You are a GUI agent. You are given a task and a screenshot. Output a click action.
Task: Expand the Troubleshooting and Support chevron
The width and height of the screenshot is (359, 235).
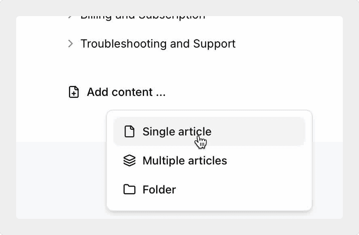(71, 44)
